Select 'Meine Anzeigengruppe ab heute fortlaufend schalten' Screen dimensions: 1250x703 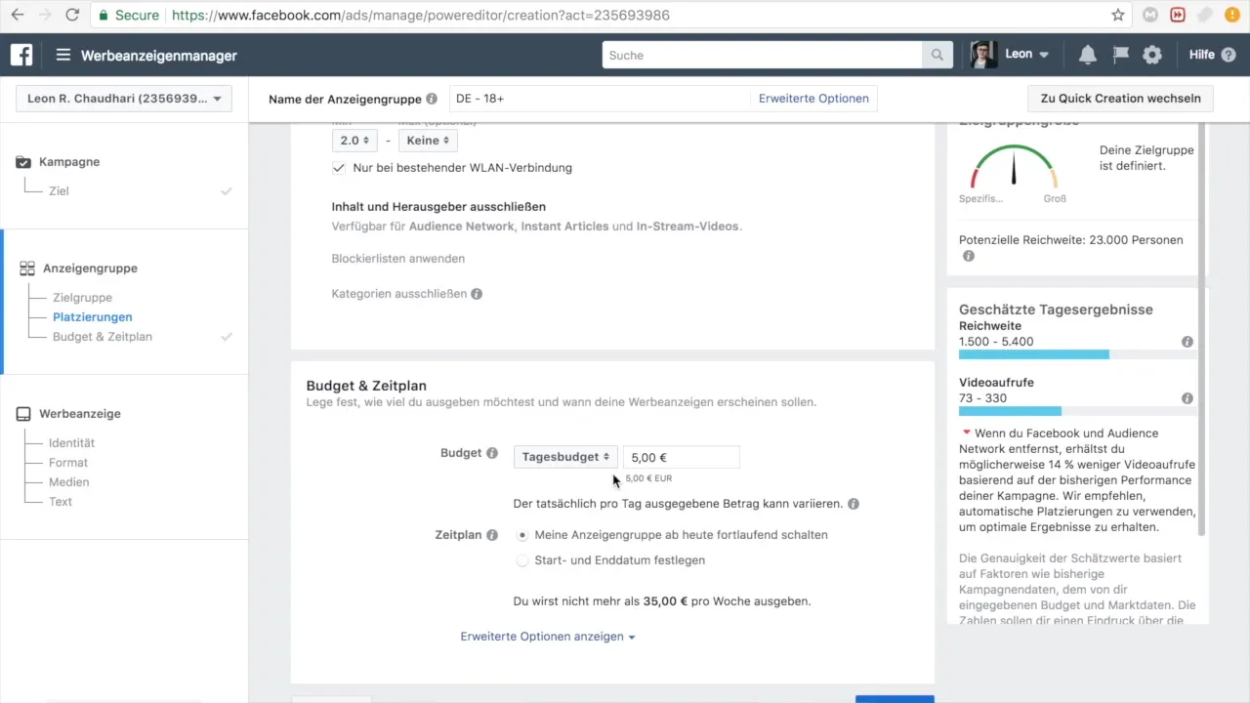point(522,535)
